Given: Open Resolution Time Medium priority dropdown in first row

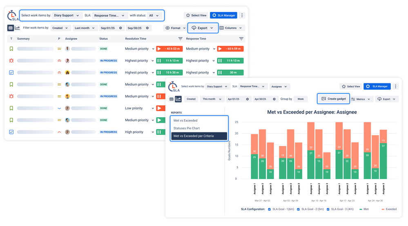Looking at the screenshot, I should tap(140, 49).
